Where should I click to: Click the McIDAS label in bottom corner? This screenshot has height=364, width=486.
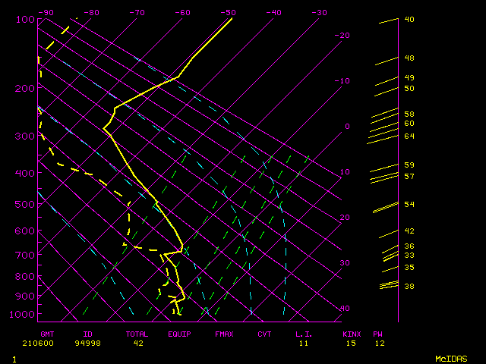click(450, 359)
